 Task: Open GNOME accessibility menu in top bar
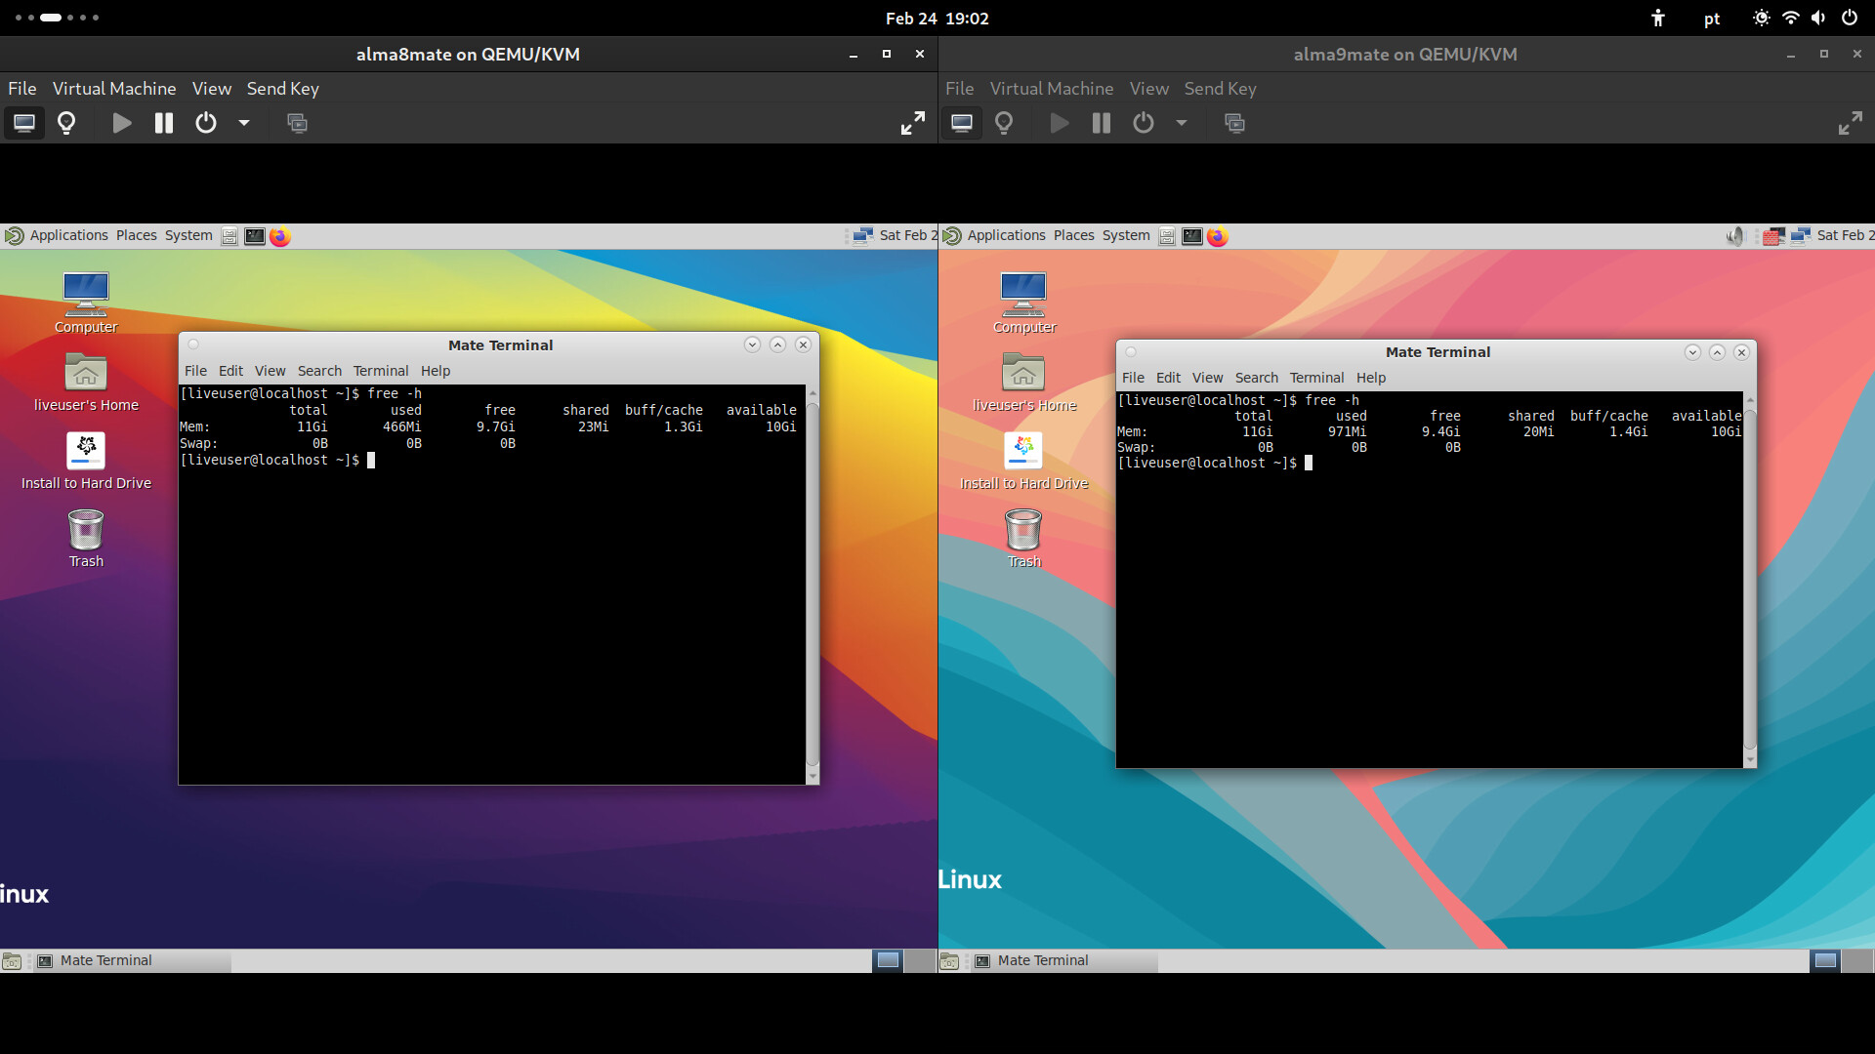click(1657, 19)
